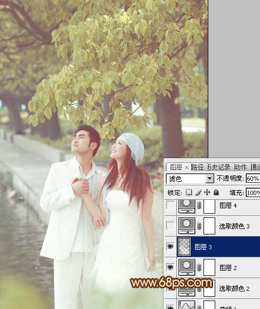Select the 选取颜色 3 layer mask thumbnail

click(209, 226)
